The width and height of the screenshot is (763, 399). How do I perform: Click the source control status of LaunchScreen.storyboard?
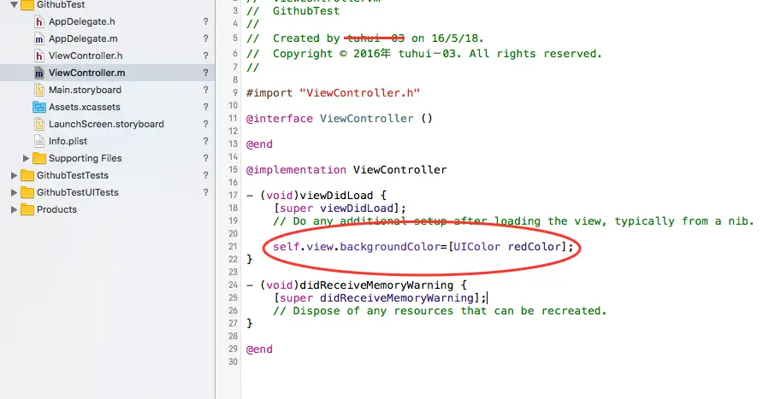click(205, 124)
